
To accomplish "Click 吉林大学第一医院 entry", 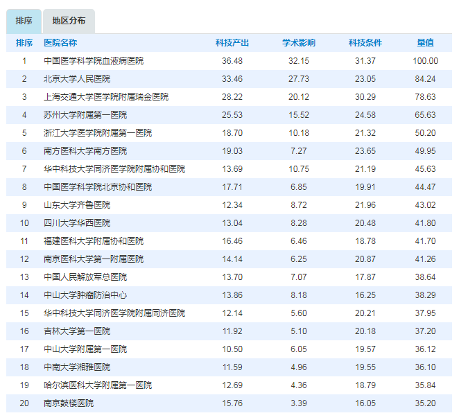I will pos(77,331).
